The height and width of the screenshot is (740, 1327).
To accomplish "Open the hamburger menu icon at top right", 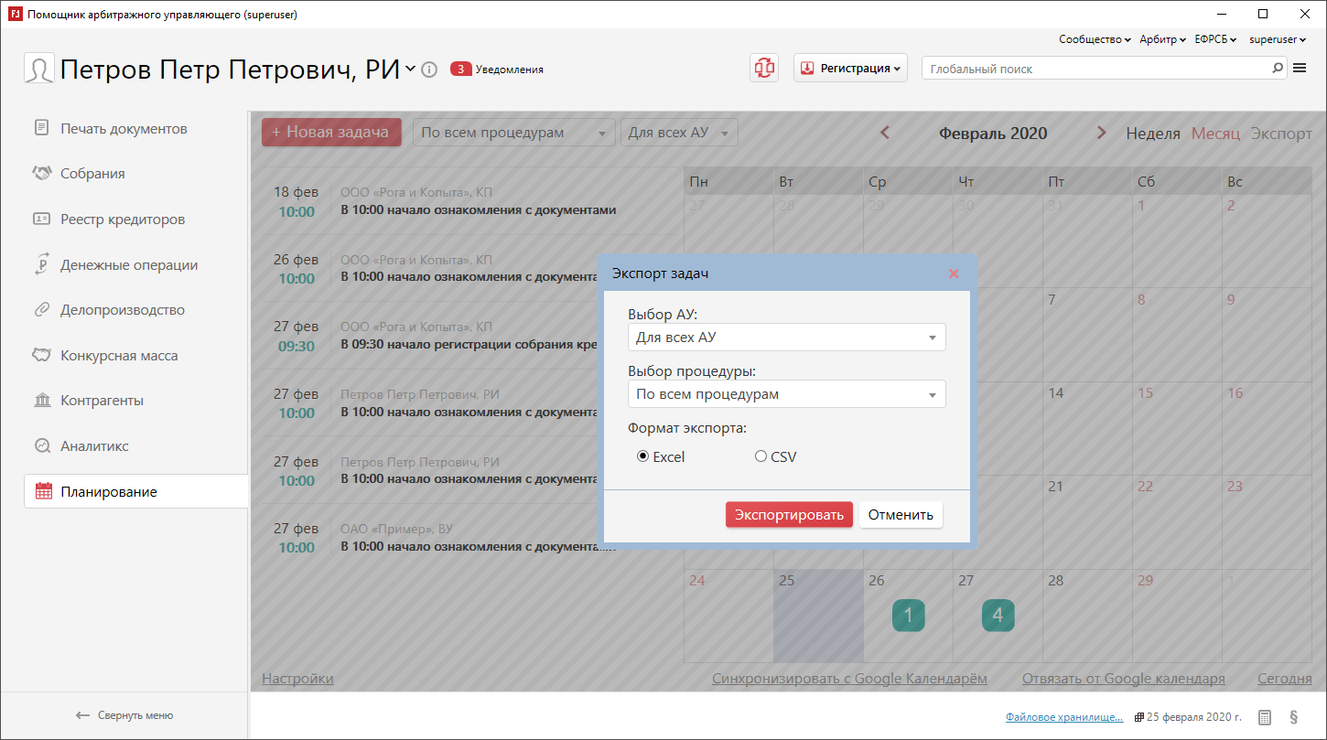I will point(1300,69).
